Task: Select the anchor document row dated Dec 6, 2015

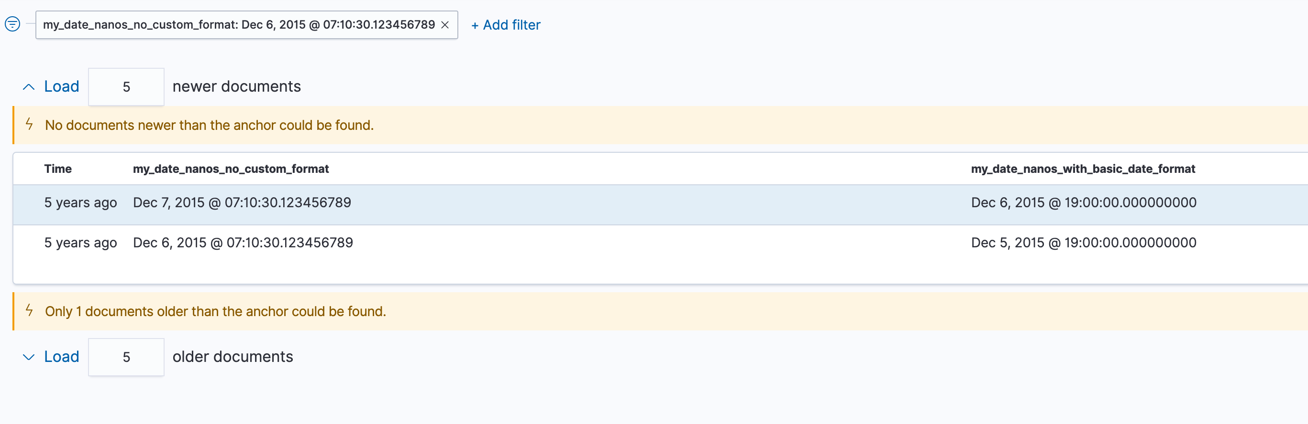Action: click(x=243, y=242)
